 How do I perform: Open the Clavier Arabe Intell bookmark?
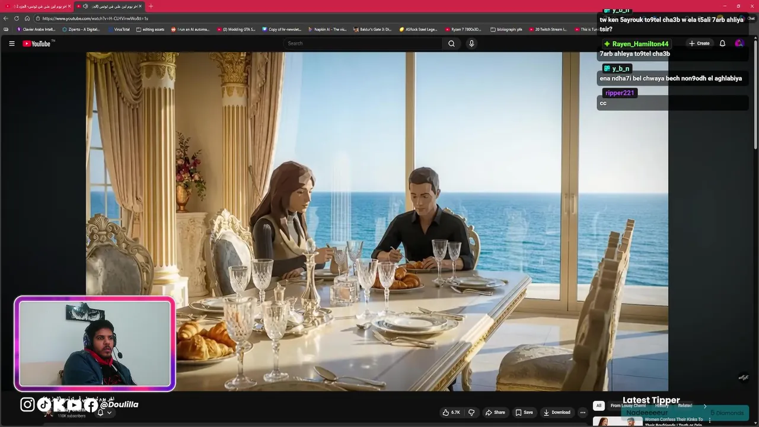click(36, 29)
